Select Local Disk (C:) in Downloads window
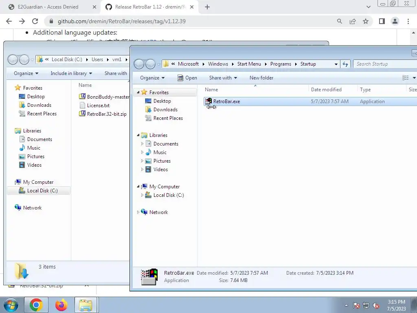This screenshot has height=313, width=417. (38, 191)
